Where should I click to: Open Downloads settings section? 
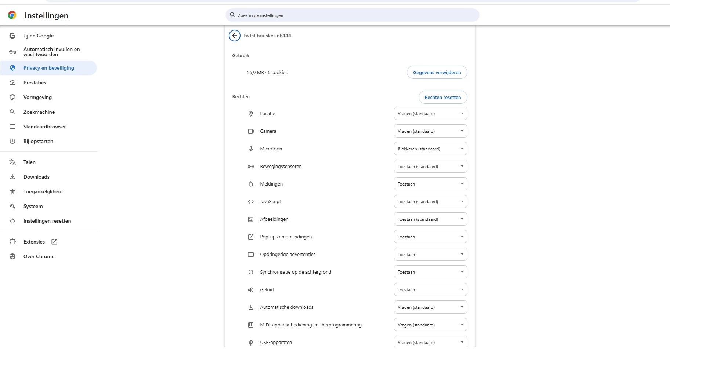[x=36, y=177]
